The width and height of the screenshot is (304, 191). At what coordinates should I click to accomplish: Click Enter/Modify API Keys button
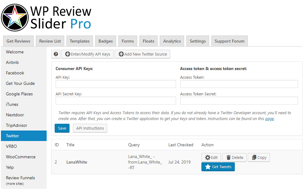[x=87, y=54]
